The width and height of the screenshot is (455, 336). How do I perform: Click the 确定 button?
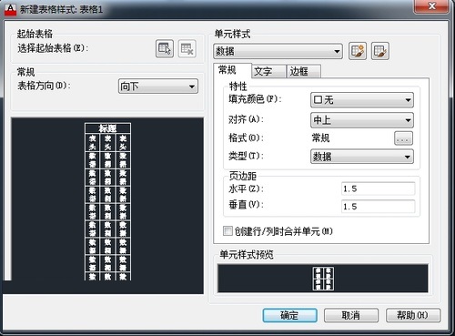pos(290,316)
